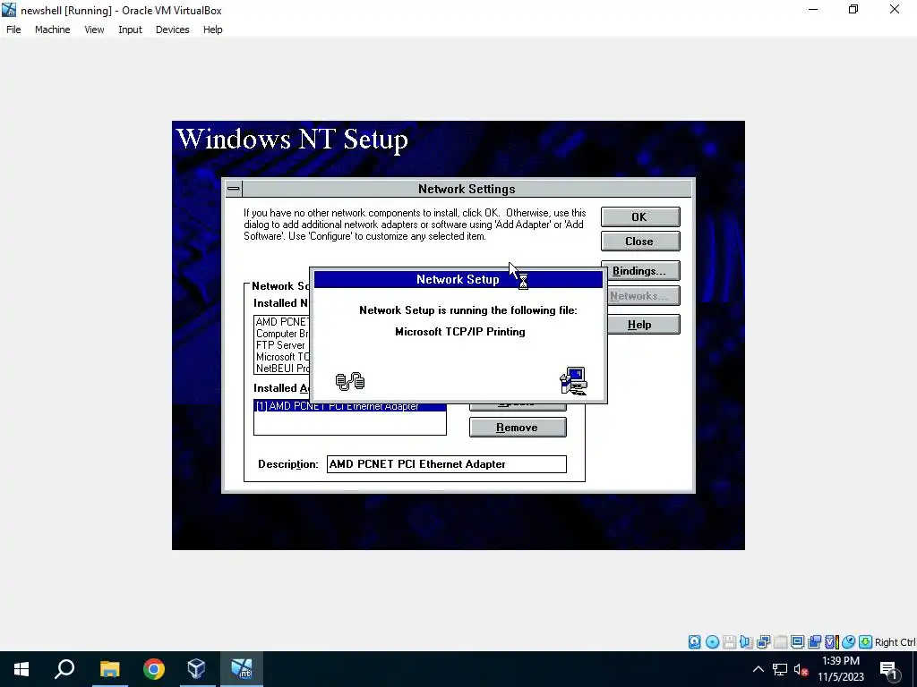The height and width of the screenshot is (687, 917).
Task: Click the mouse integration indicator icon
Action: 849,642
